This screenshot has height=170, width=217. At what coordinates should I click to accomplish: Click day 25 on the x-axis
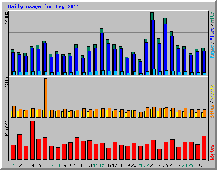click(165, 165)
